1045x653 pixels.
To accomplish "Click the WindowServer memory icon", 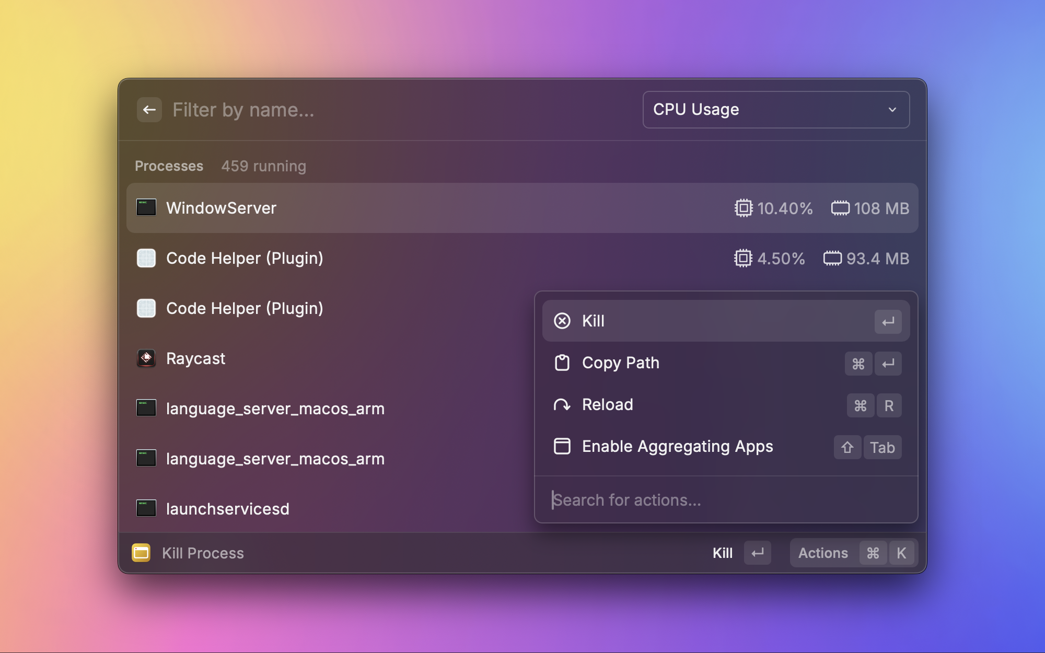I will tap(840, 208).
